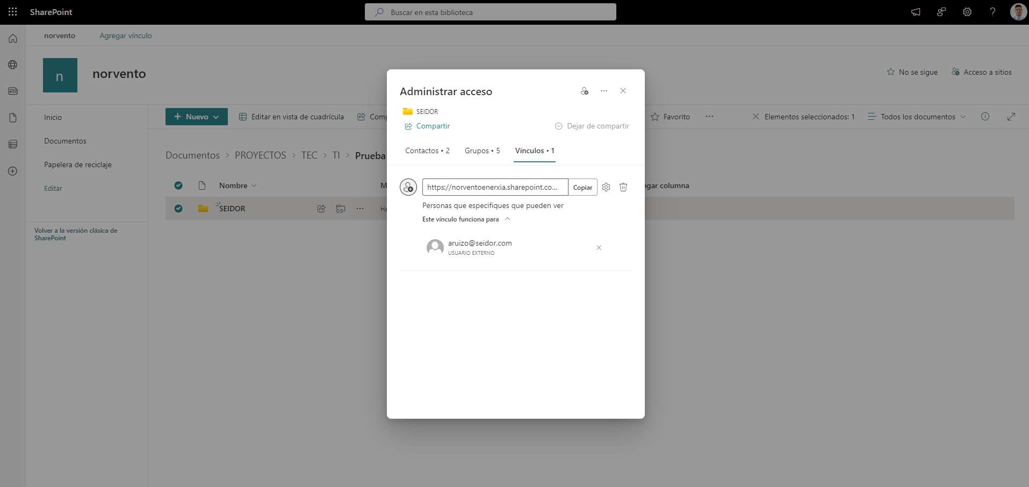1029x487 pixels.
Task: Click the norvento site title
Action: pyautogui.click(x=119, y=74)
